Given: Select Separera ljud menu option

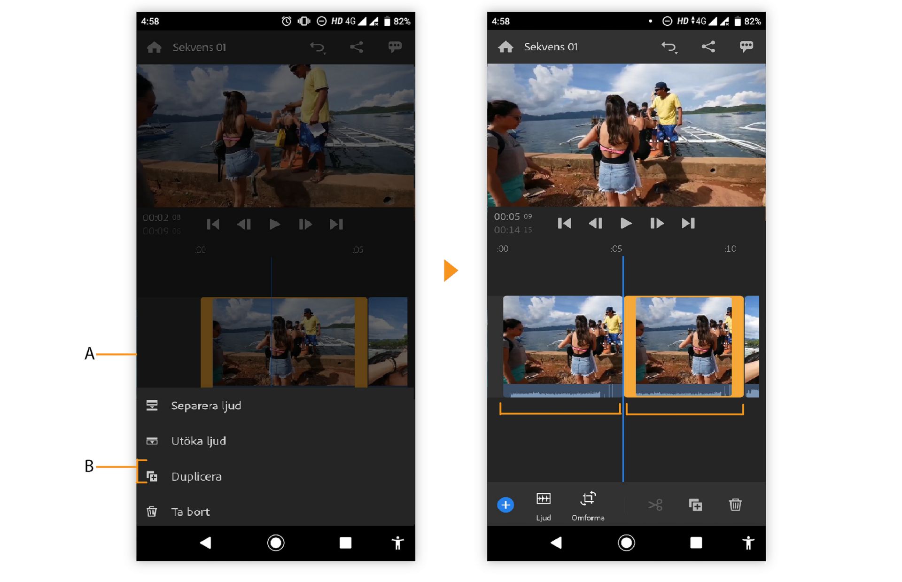Looking at the screenshot, I should (x=206, y=405).
